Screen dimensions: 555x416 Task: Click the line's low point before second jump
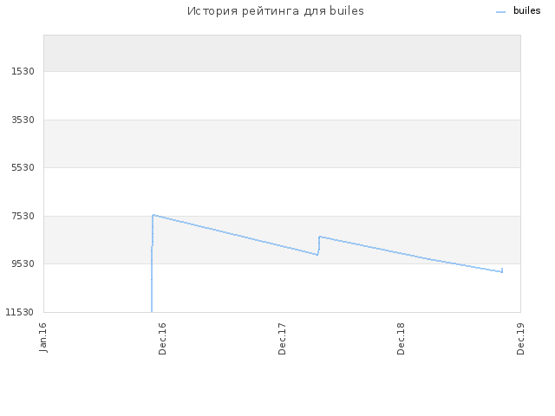(317, 254)
